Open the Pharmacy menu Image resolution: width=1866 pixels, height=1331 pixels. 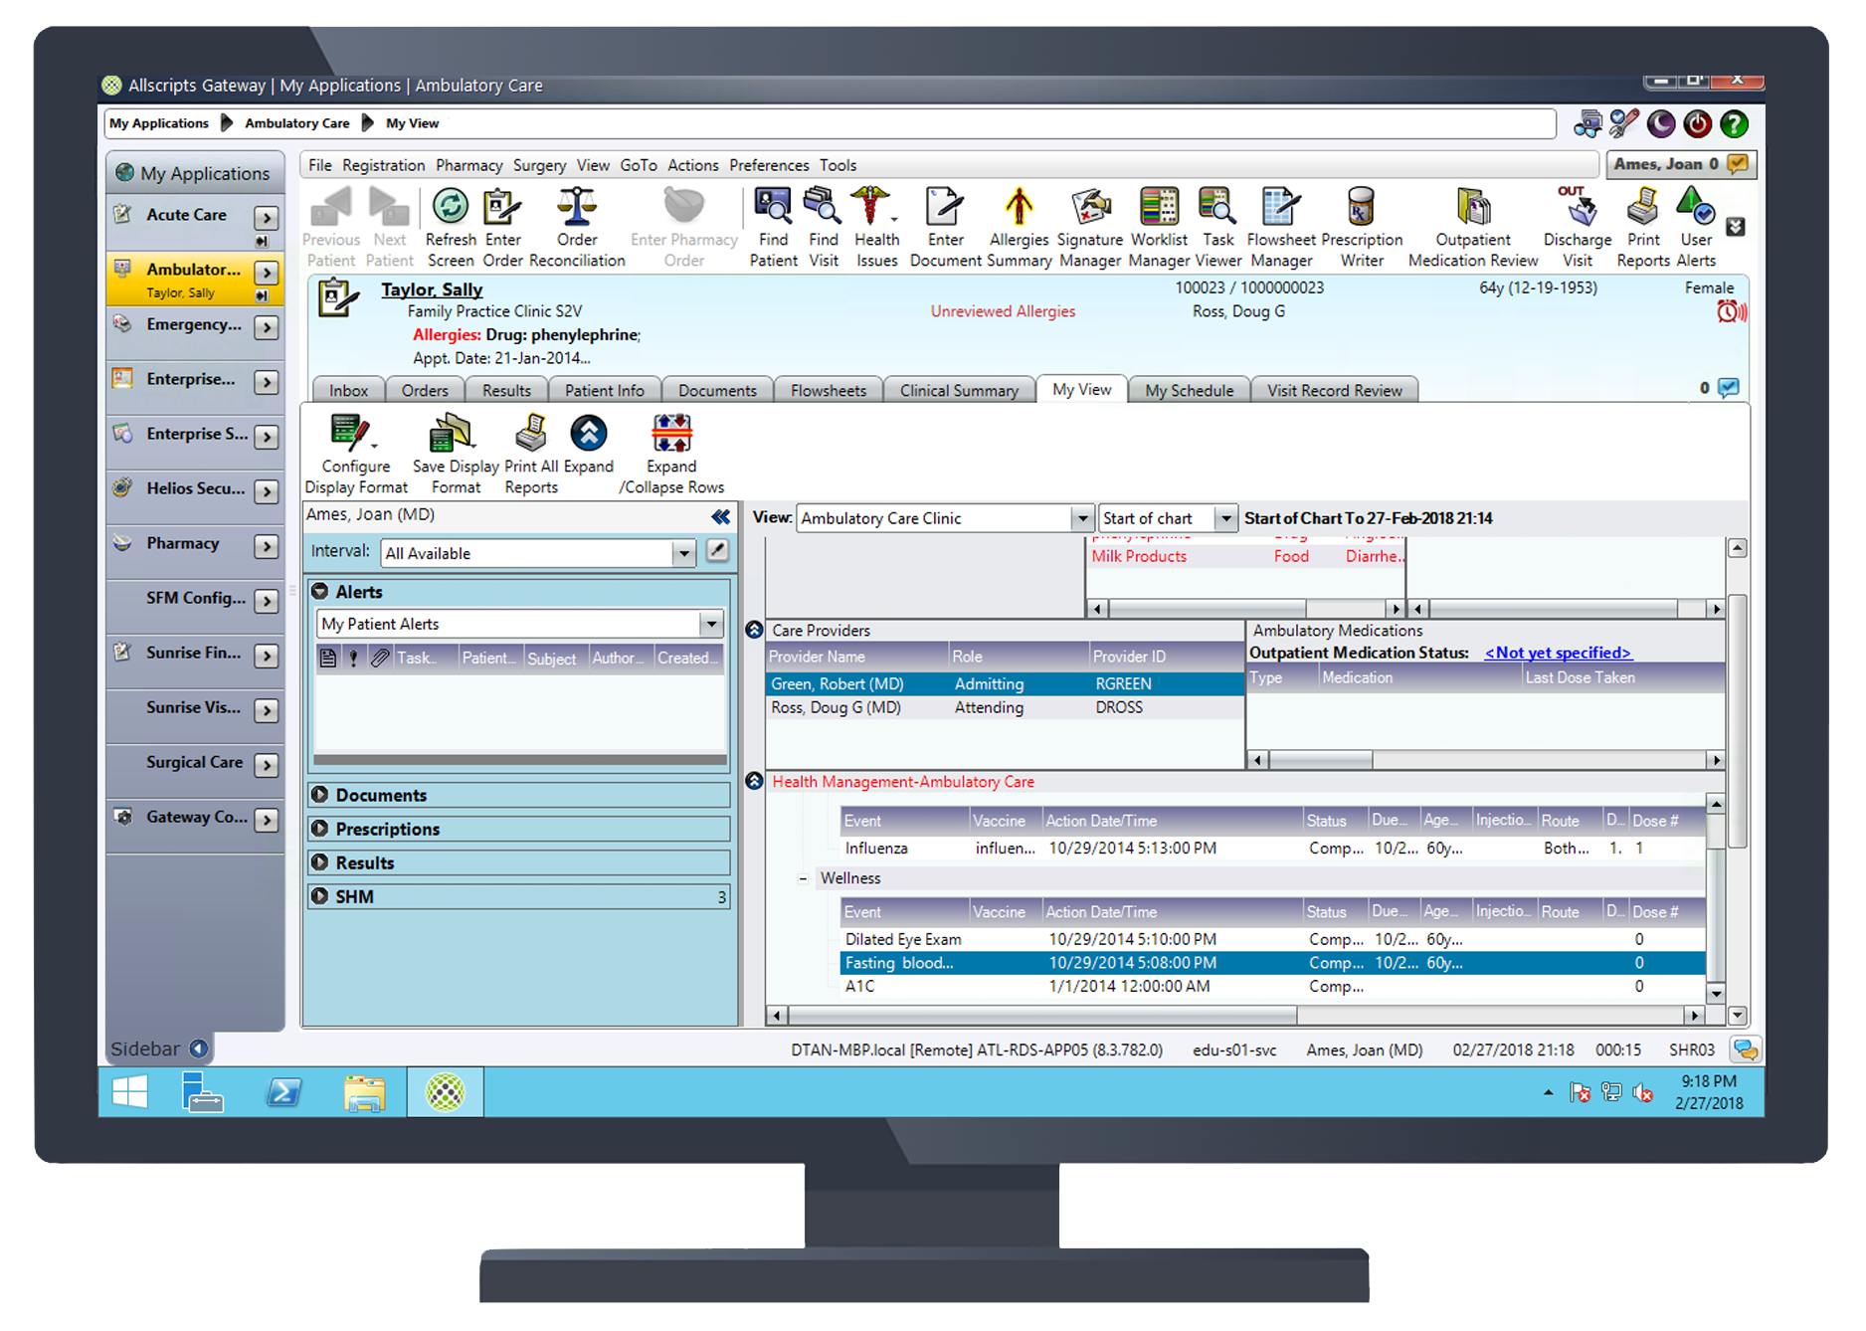click(x=468, y=165)
